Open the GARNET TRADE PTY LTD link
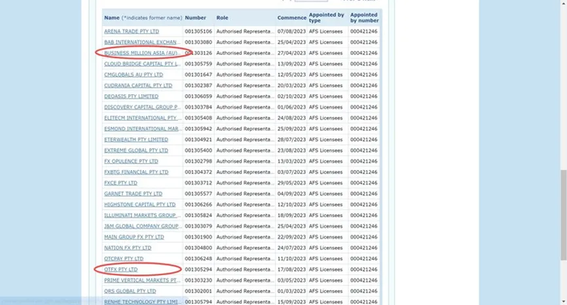 coord(133,194)
